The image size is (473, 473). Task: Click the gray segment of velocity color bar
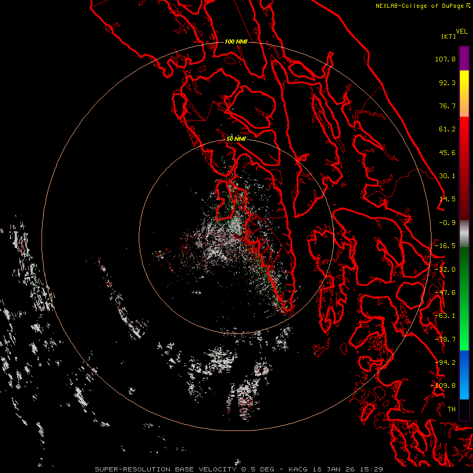point(464,234)
